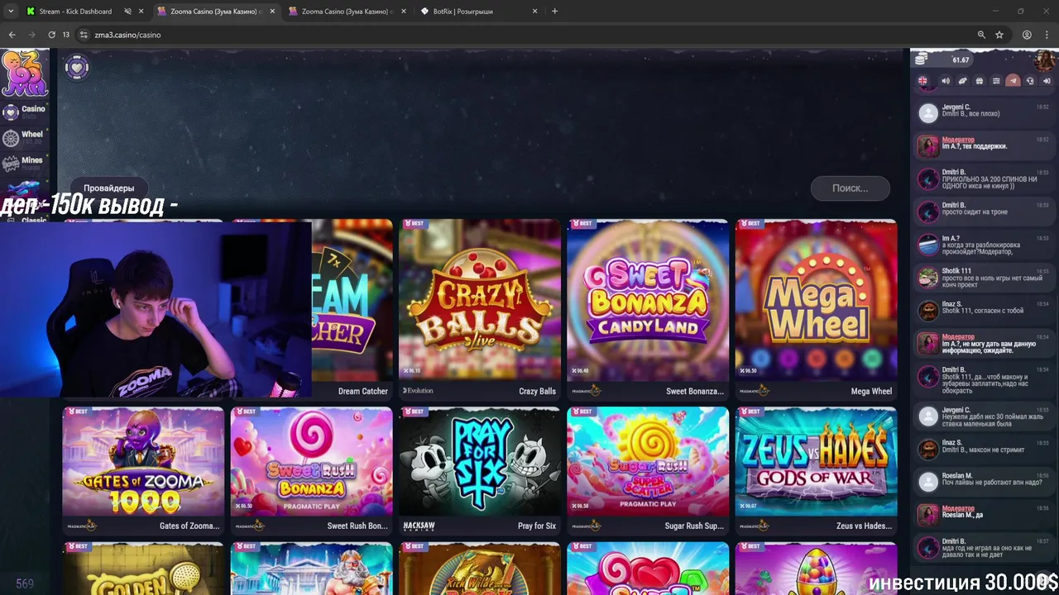Switch to Stream - Kick Dashboard tab
The image size is (1059, 595).
pos(74,12)
